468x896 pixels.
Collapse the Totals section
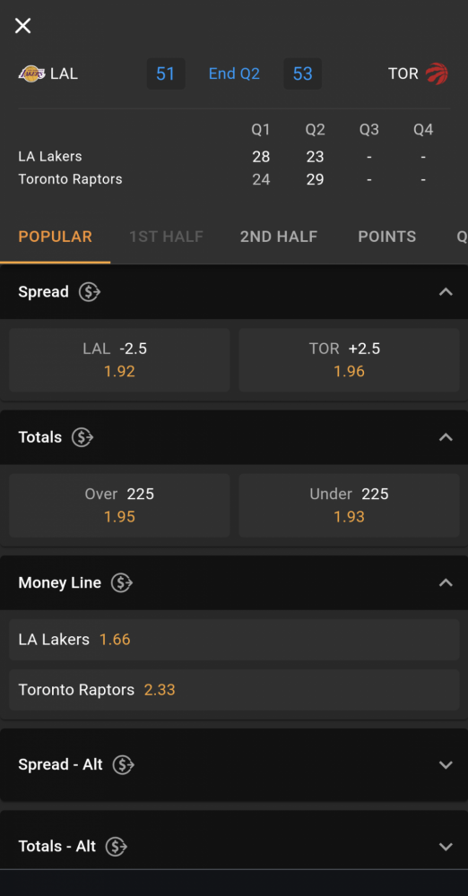pyautogui.click(x=446, y=438)
